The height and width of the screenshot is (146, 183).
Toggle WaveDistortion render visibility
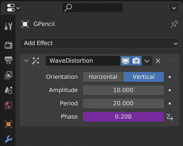[136, 61]
